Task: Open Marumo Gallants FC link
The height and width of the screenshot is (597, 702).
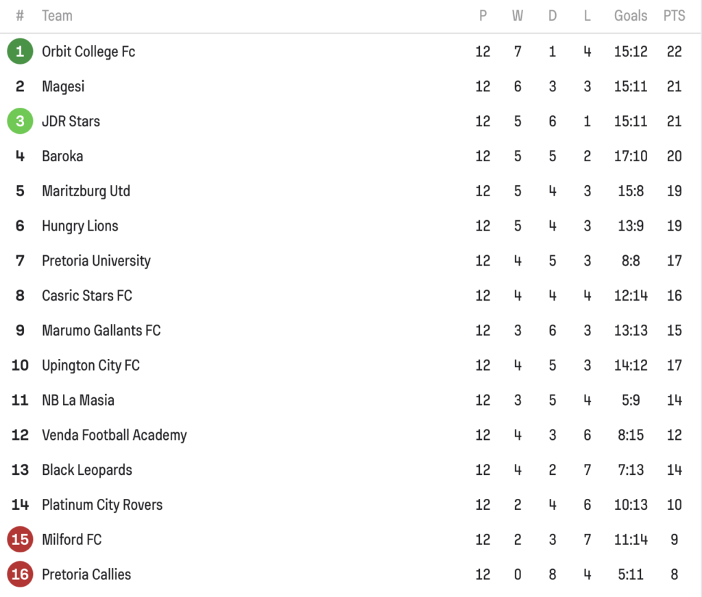Action: [x=101, y=331]
